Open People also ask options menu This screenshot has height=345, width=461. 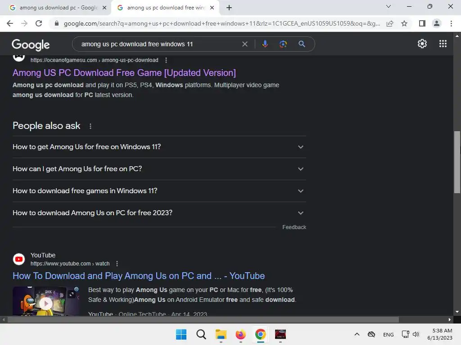click(x=90, y=126)
